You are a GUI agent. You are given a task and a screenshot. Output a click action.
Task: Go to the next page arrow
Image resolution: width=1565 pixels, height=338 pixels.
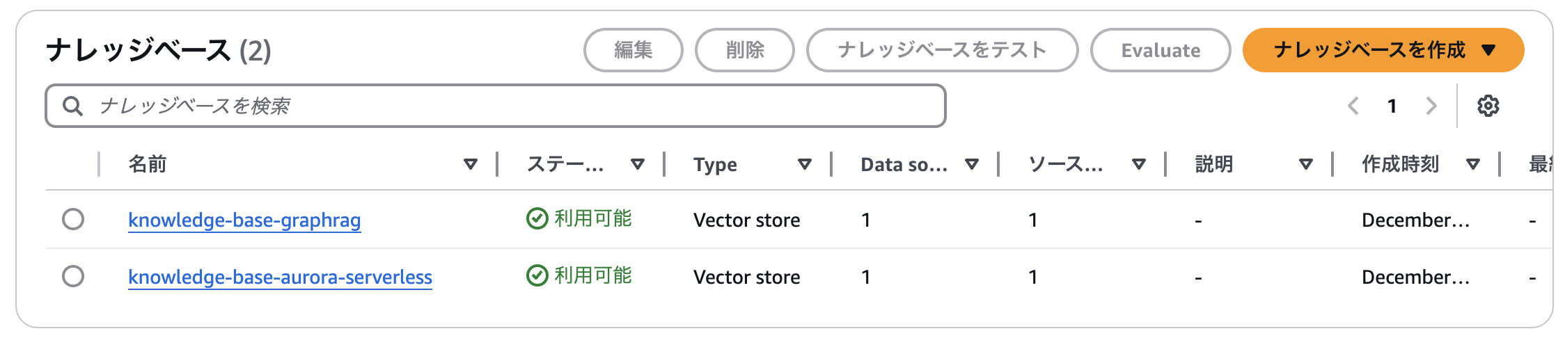1431,106
